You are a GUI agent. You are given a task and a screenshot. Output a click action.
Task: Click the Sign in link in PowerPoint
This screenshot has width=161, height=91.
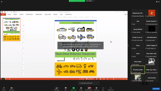(x=126, y=14)
